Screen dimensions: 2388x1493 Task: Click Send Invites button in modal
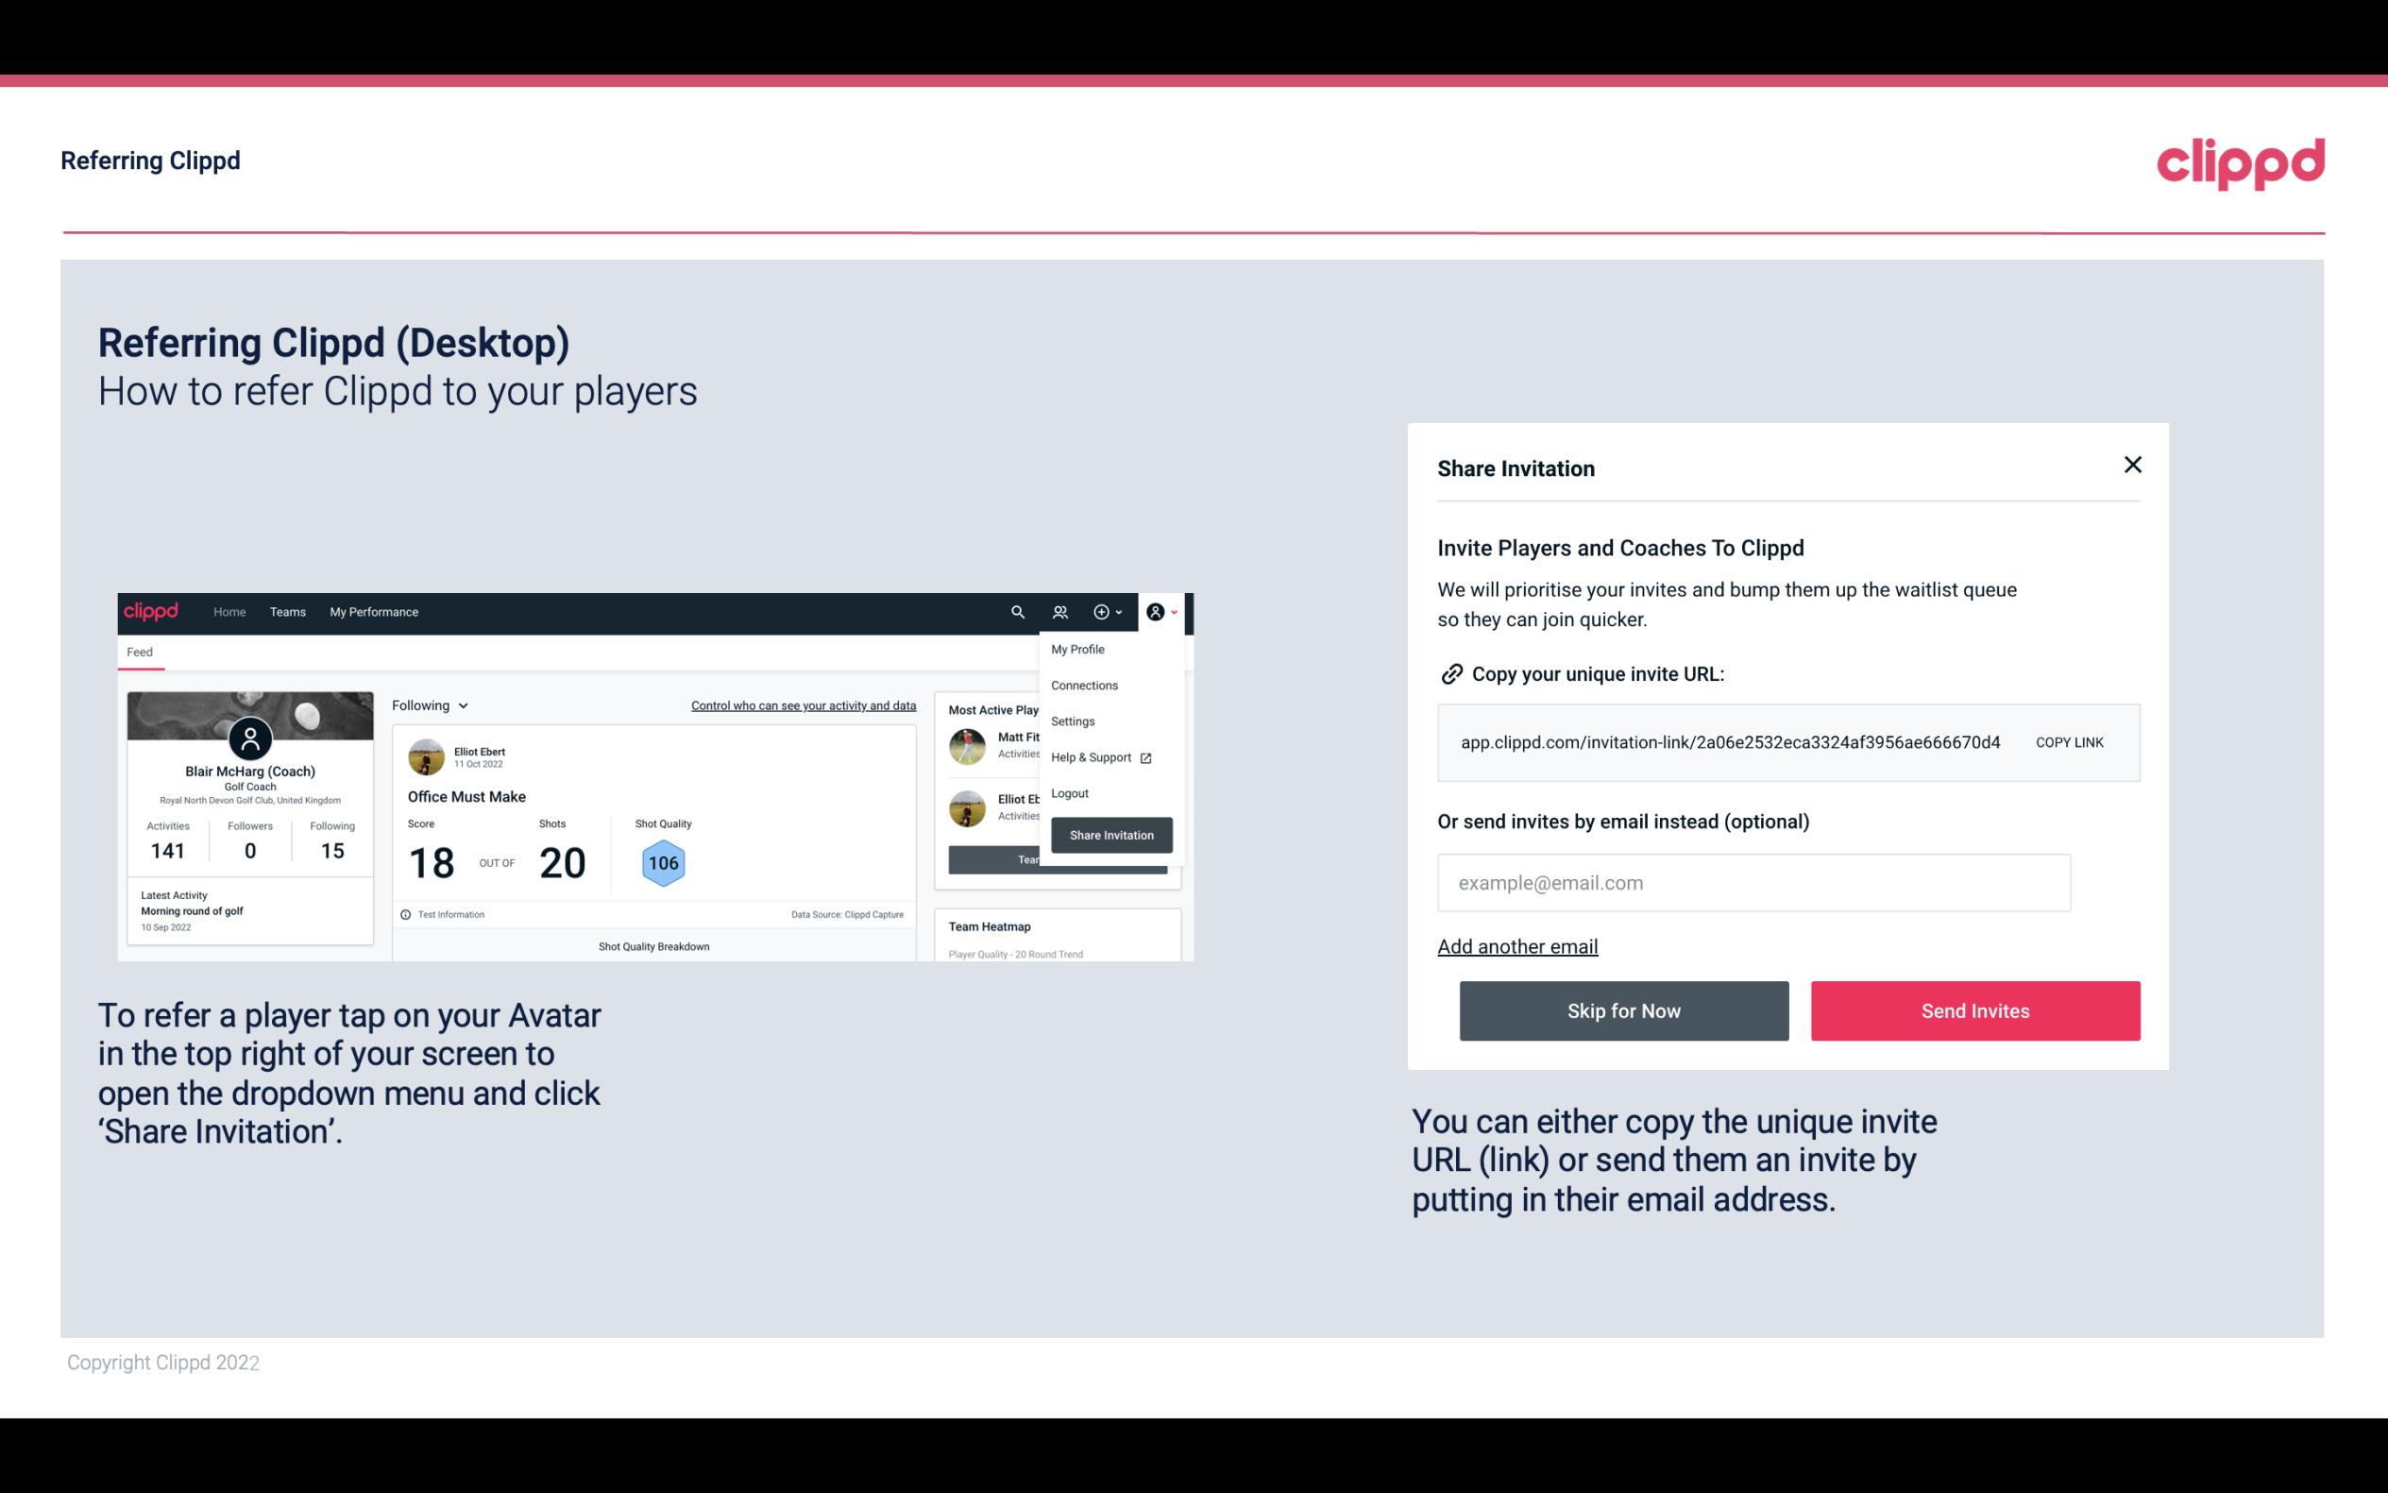pos(1975,1009)
